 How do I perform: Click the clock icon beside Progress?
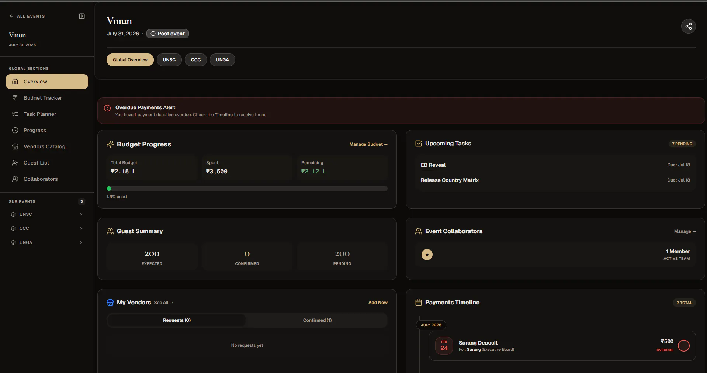[x=15, y=130]
